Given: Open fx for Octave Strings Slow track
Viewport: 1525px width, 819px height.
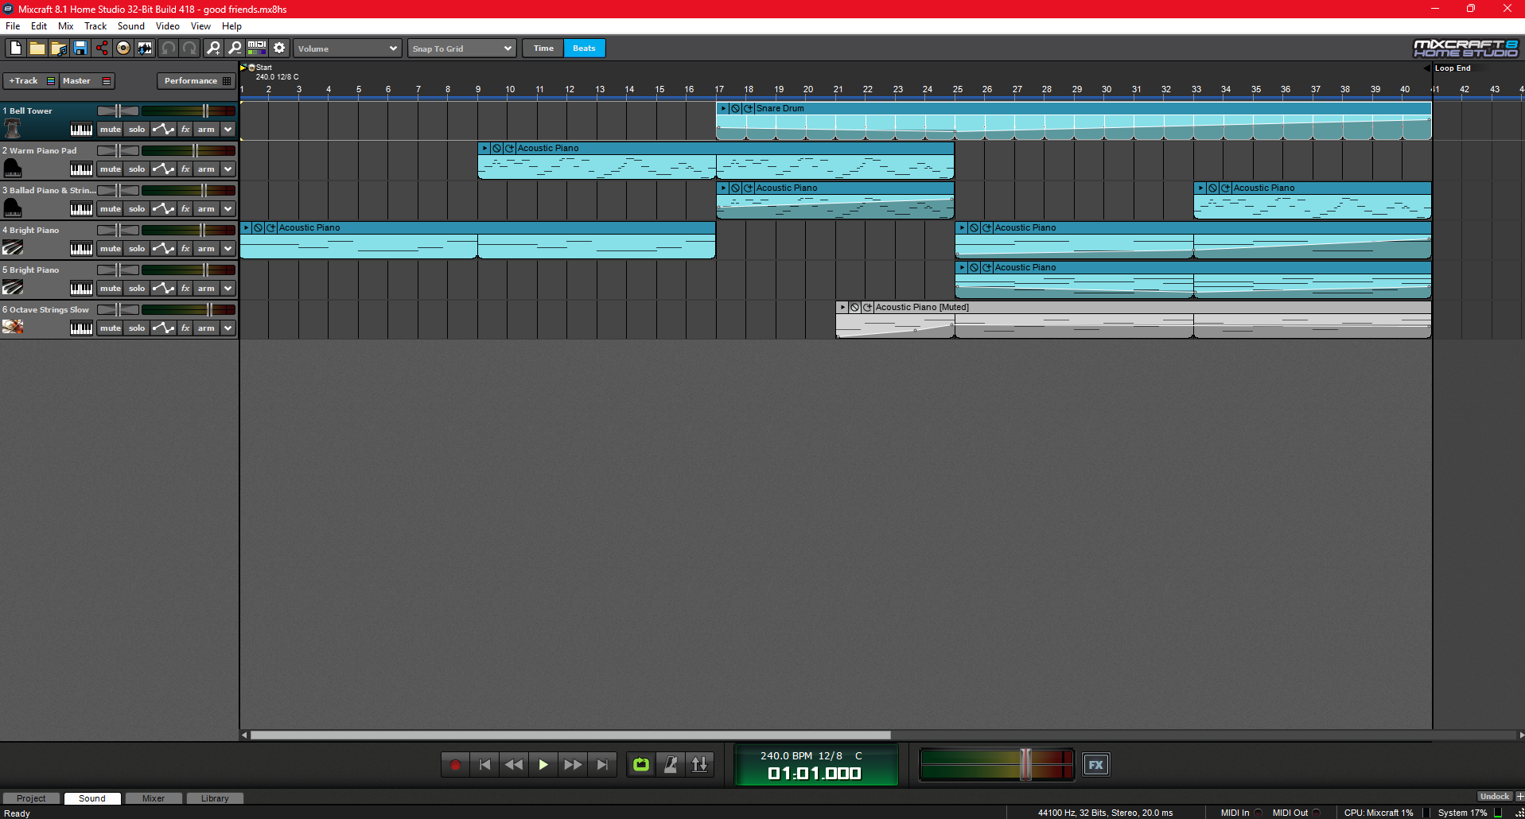Looking at the screenshot, I should [185, 328].
